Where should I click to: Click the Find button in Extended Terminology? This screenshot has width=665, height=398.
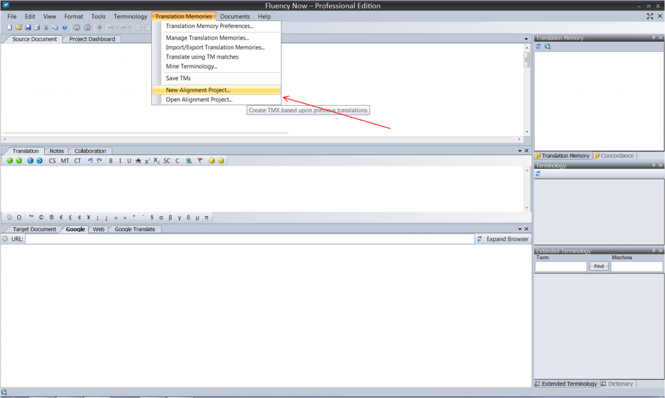tap(599, 266)
